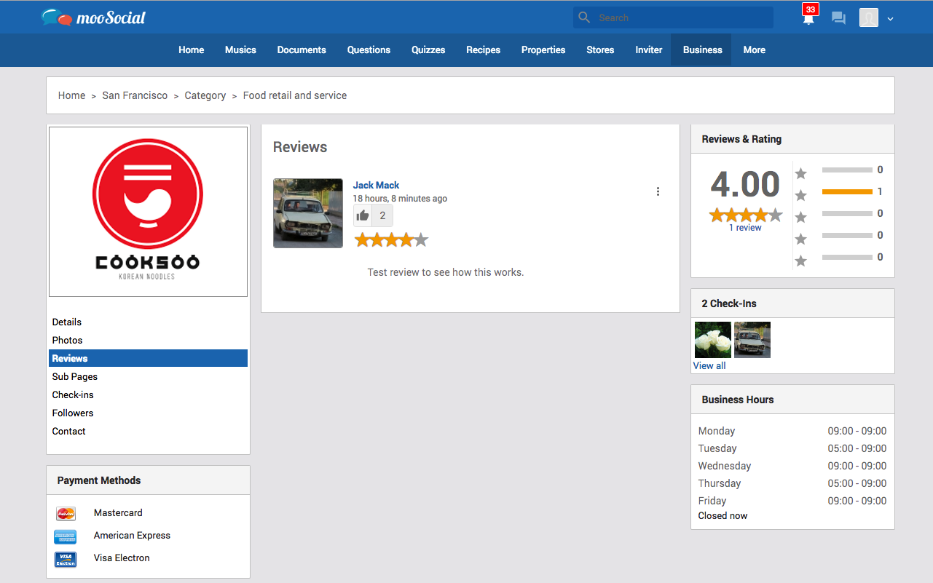Click the Closed now status text
This screenshot has width=933, height=583.
[x=723, y=515]
